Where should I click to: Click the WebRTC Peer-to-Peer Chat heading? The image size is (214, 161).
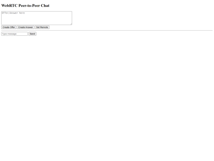pos(25,6)
